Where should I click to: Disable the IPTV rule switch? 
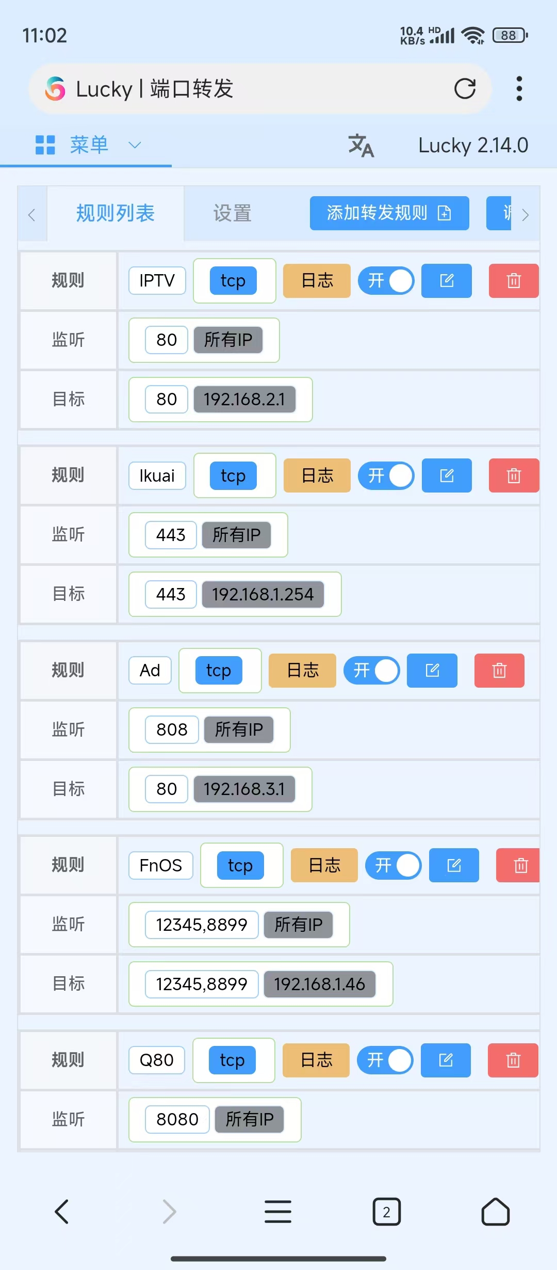[x=386, y=281]
